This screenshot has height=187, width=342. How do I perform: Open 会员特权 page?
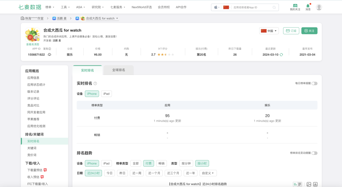click(164, 7)
